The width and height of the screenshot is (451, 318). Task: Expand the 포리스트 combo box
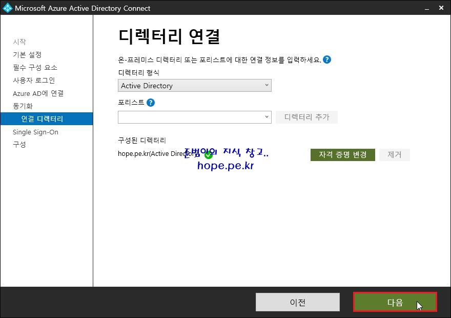tap(194, 117)
